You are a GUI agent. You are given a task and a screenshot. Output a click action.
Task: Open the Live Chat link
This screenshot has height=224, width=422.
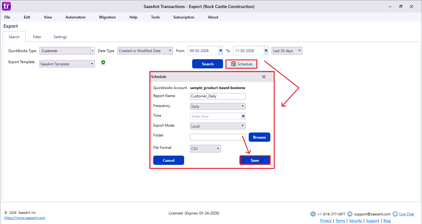coord(407,214)
